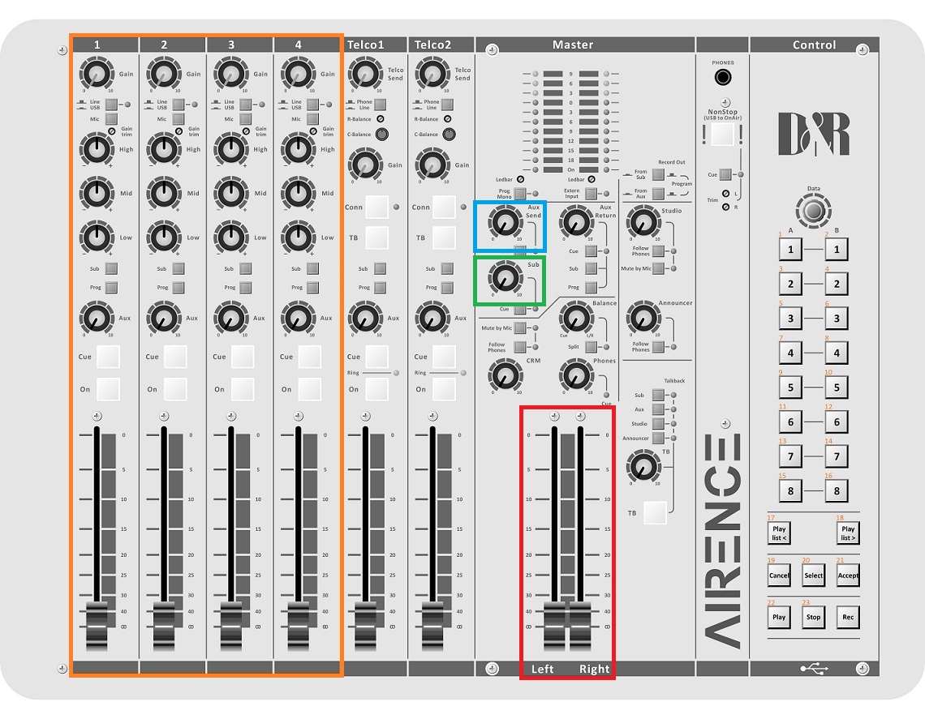Click the CRM volume knob

pyautogui.click(x=504, y=374)
